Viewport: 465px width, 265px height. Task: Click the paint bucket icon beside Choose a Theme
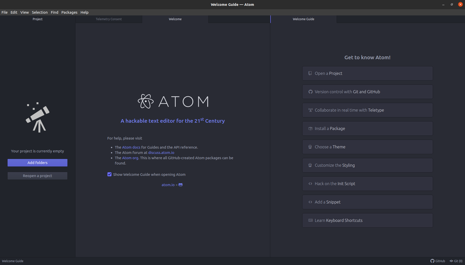tap(310, 147)
